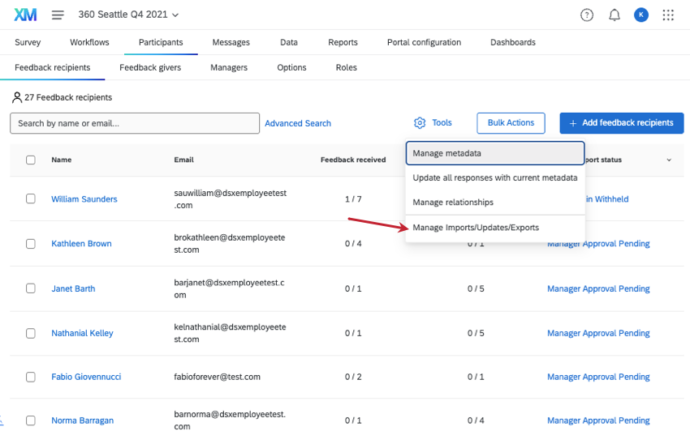690x431 pixels.
Task: Open the Advanced Search link
Action: 298,123
